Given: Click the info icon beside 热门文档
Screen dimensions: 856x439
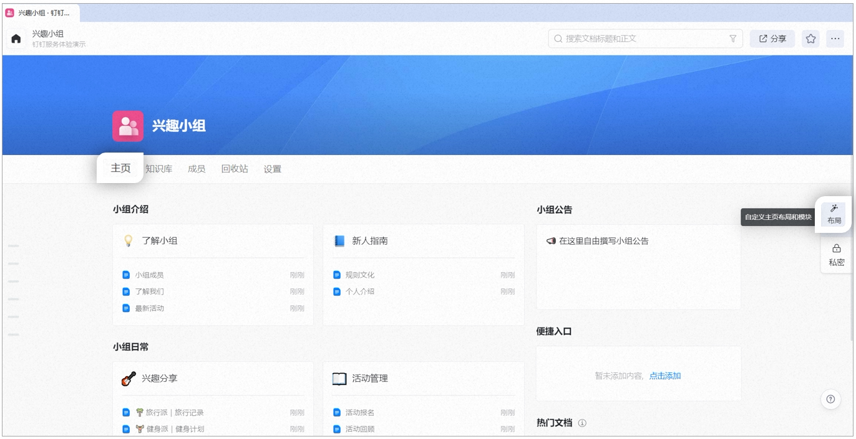Looking at the screenshot, I should [582, 423].
